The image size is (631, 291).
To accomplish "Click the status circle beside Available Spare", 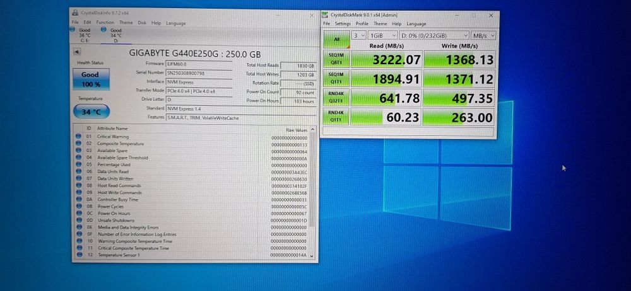I will [x=78, y=151].
